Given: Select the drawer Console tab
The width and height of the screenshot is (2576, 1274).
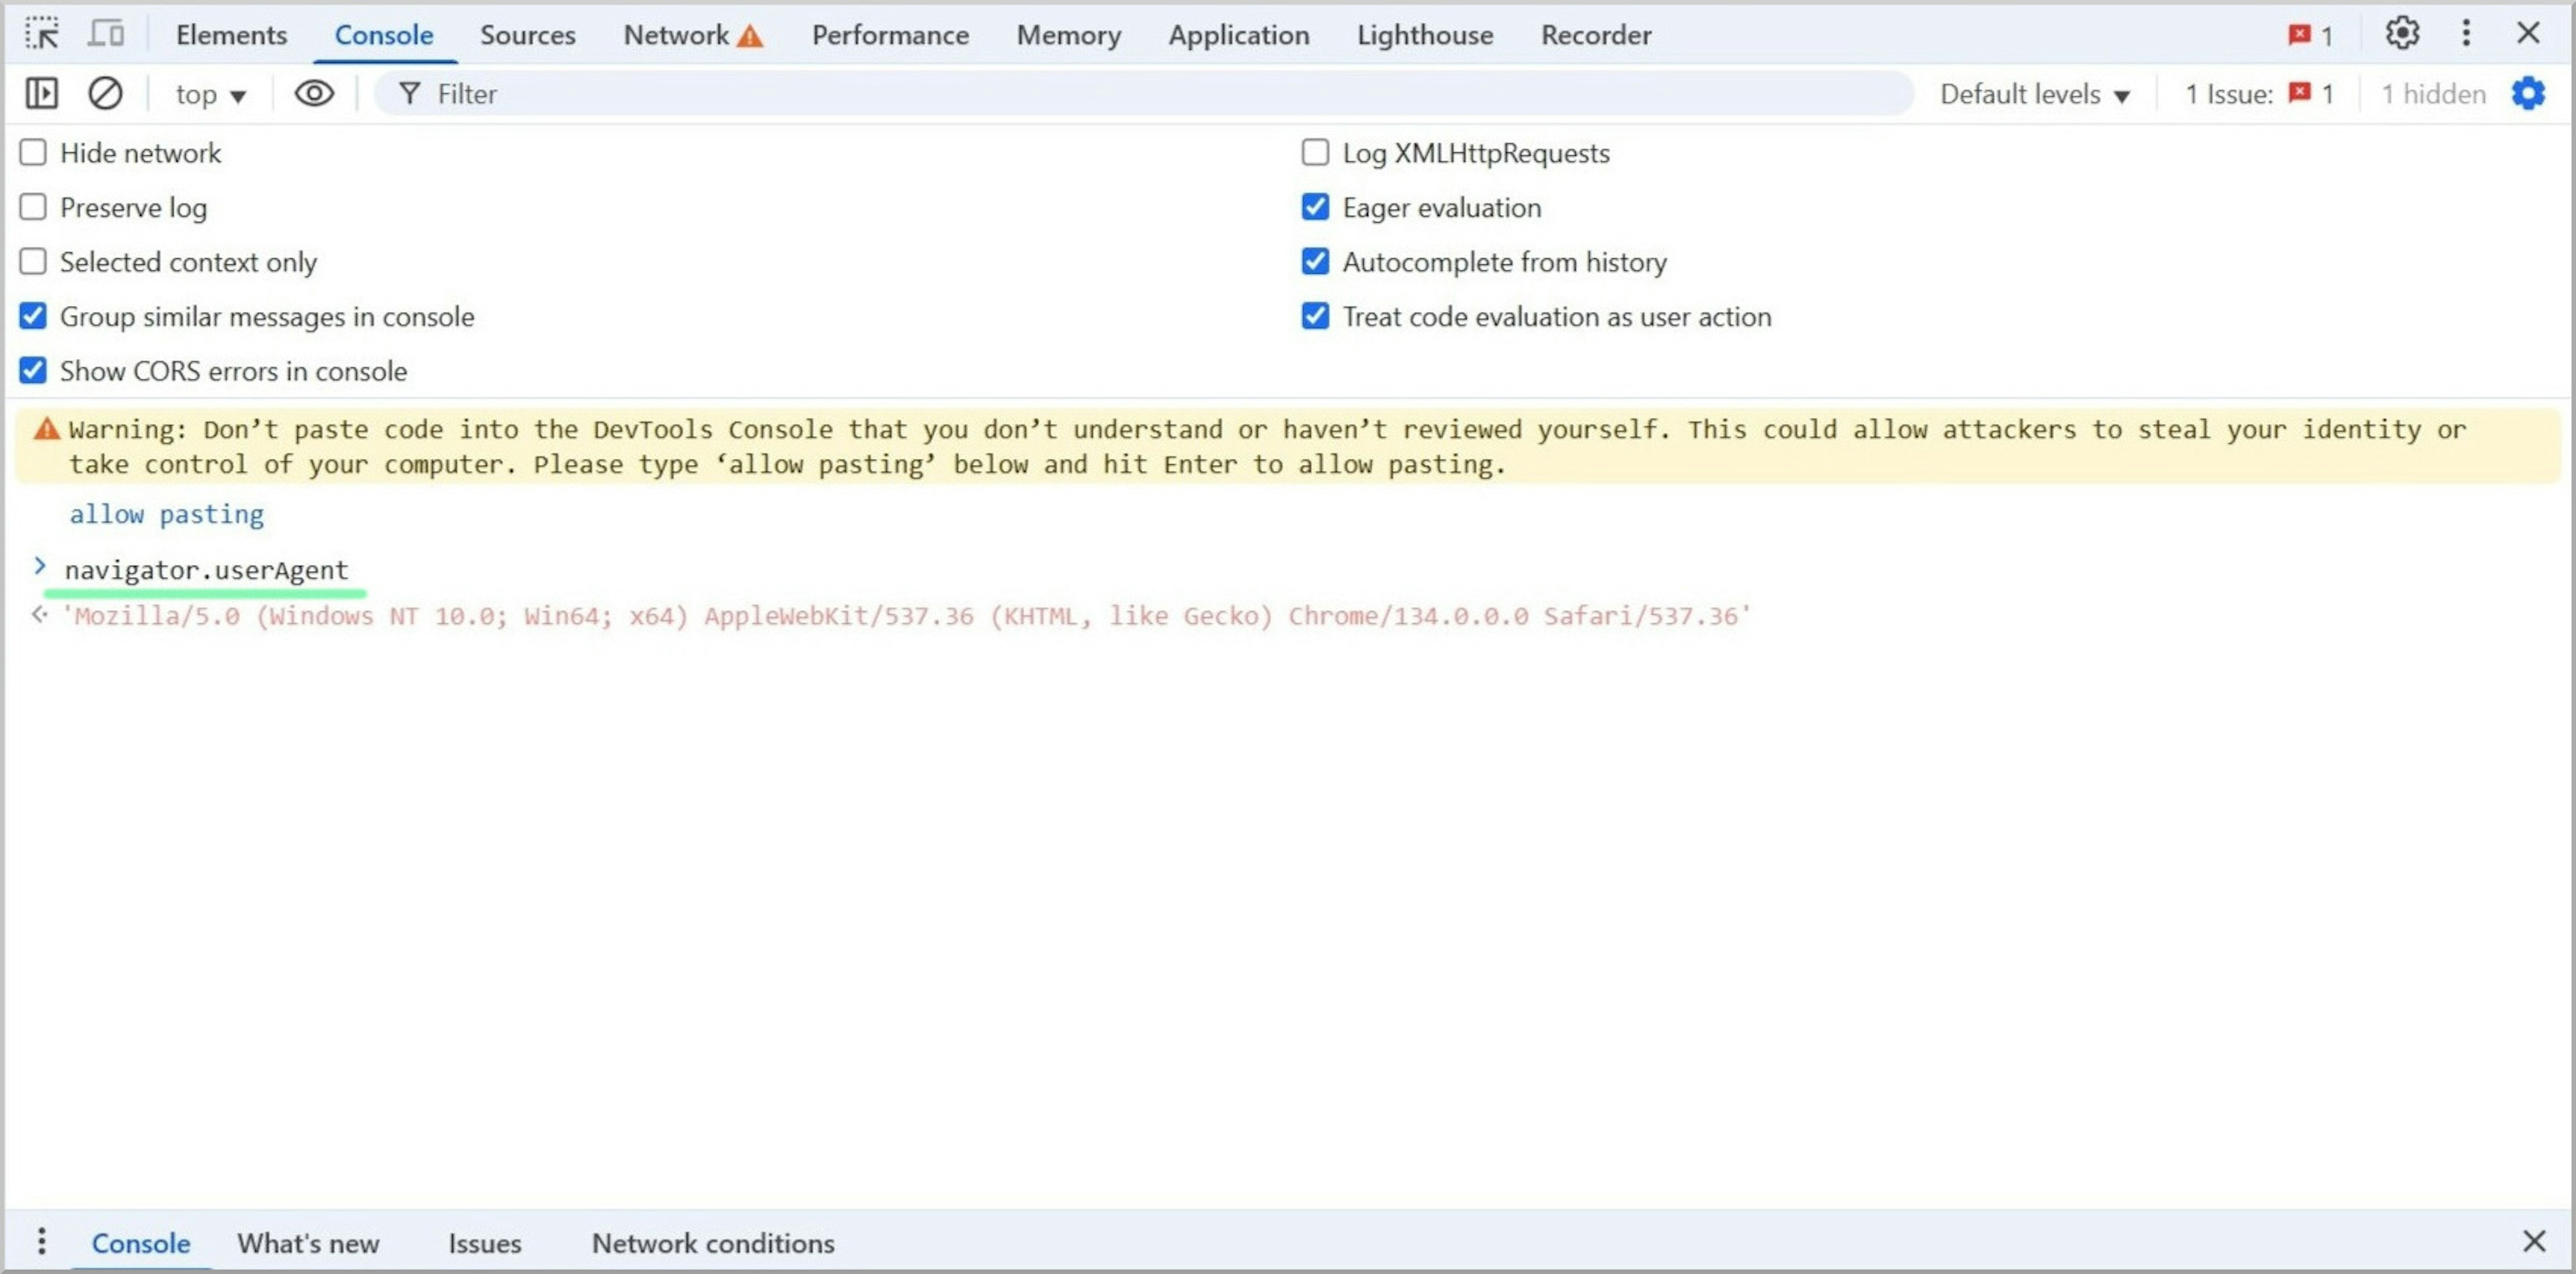Looking at the screenshot, I should tap(141, 1243).
